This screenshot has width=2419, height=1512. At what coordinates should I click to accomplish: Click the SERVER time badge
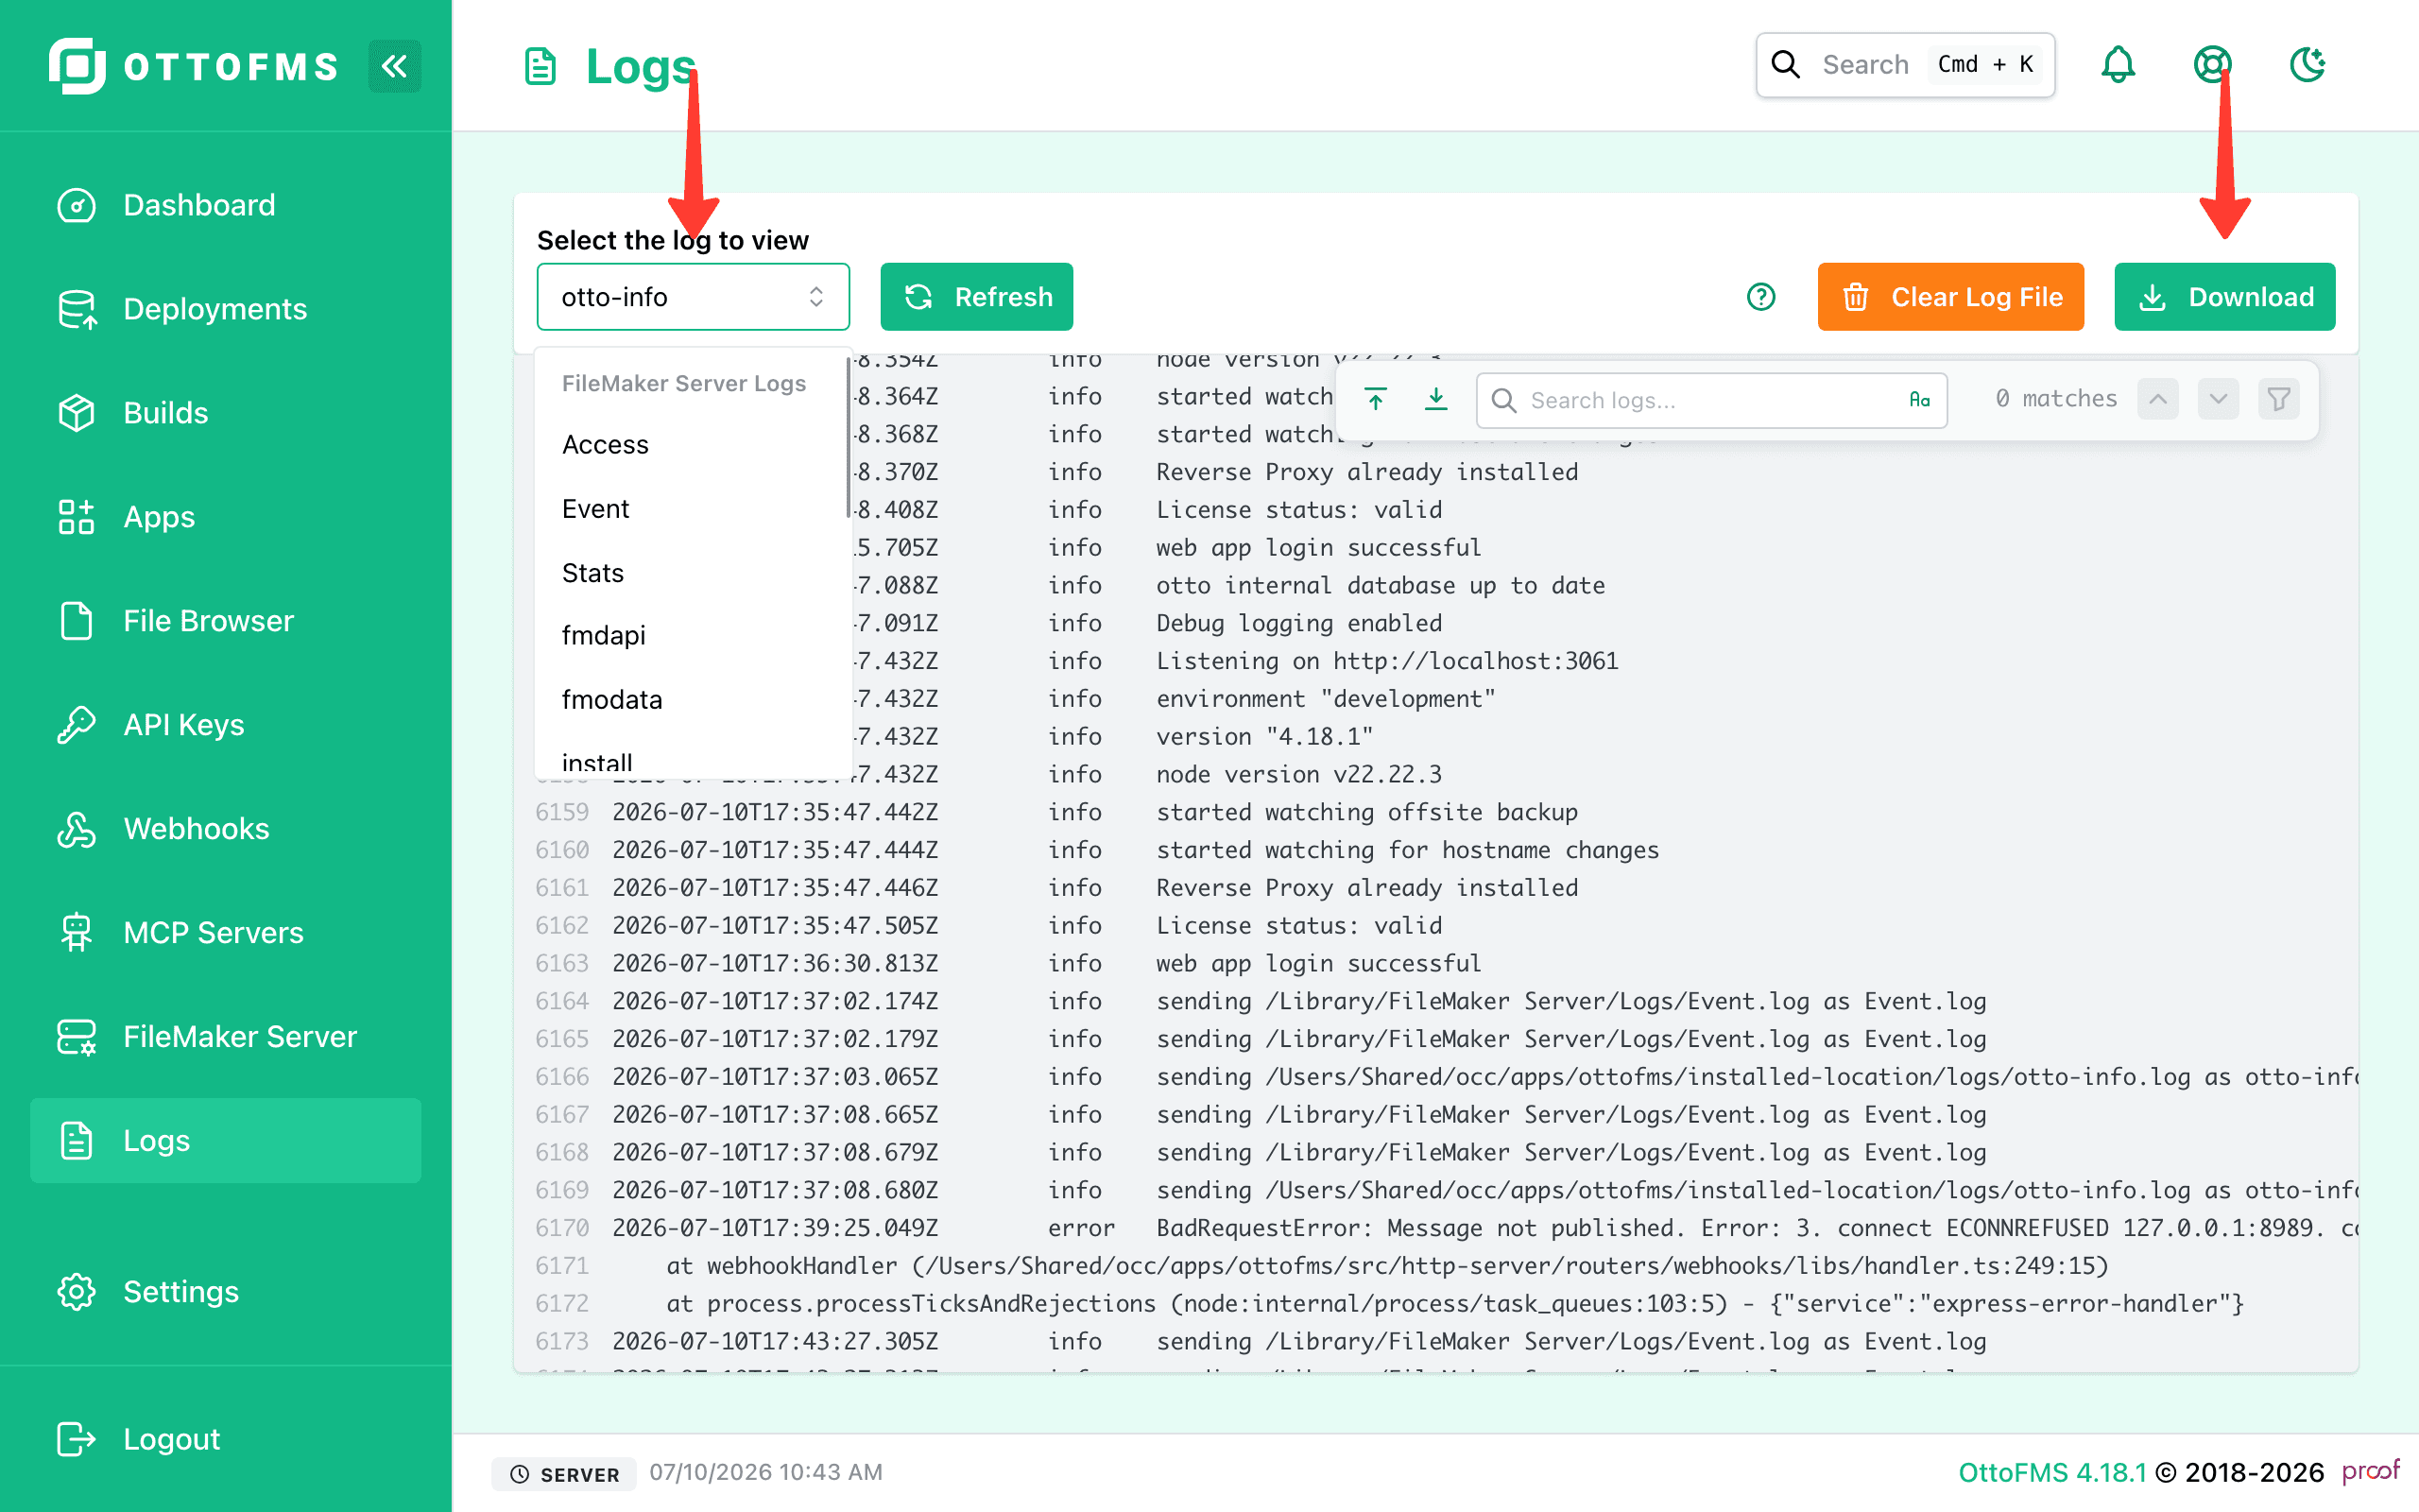[565, 1474]
